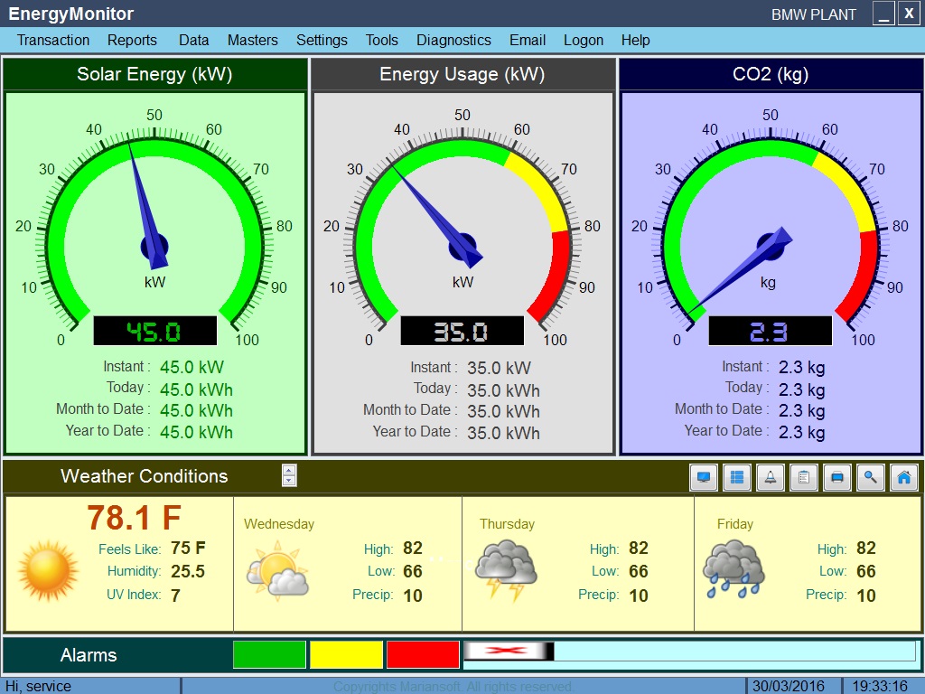Open the Logon menu
This screenshot has height=694, width=925.
pyautogui.click(x=584, y=40)
